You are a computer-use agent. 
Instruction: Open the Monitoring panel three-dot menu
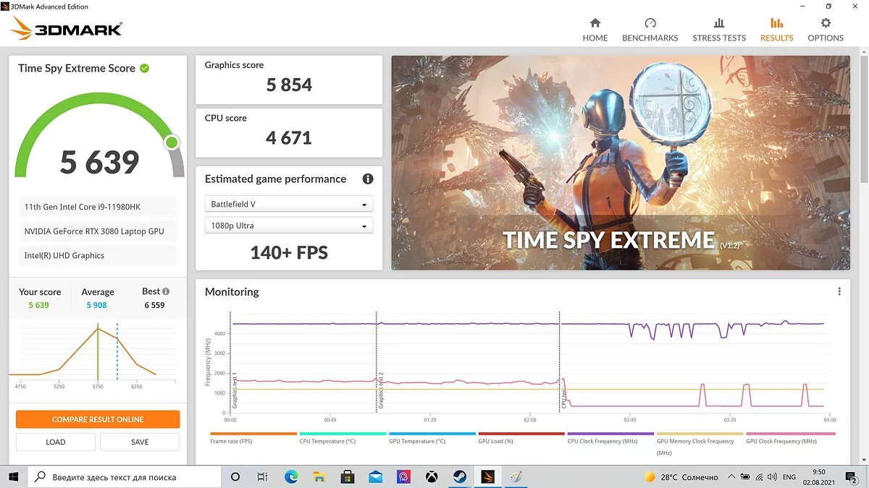839,292
